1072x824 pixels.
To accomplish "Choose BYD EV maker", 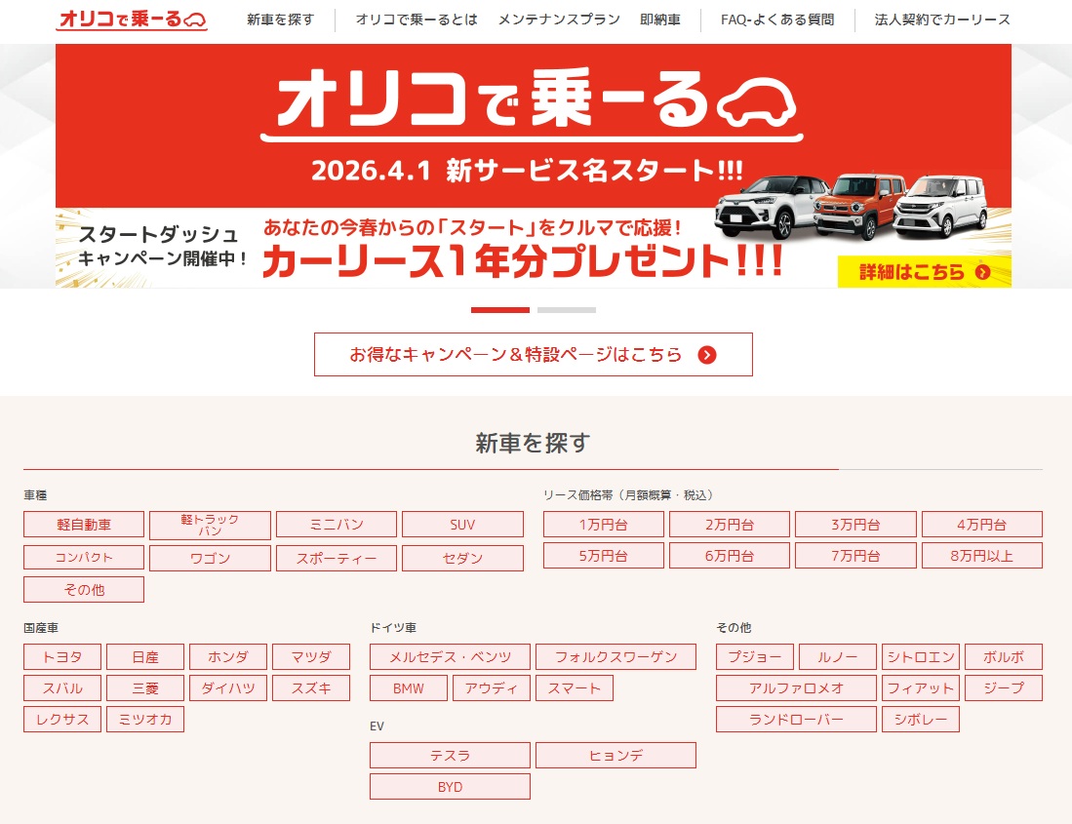I will (x=450, y=787).
